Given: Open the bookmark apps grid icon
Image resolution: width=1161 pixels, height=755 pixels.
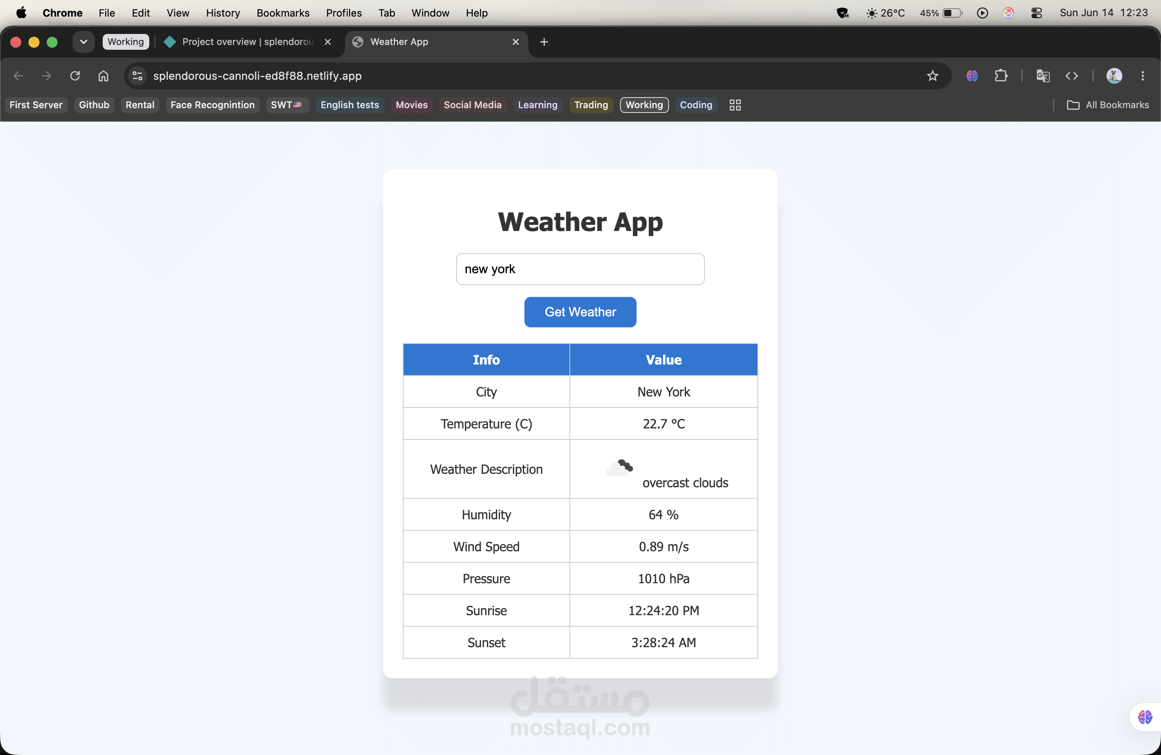Looking at the screenshot, I should [x=735, y=105].
